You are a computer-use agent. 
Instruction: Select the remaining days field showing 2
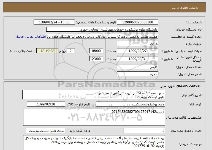coord(70,51)
